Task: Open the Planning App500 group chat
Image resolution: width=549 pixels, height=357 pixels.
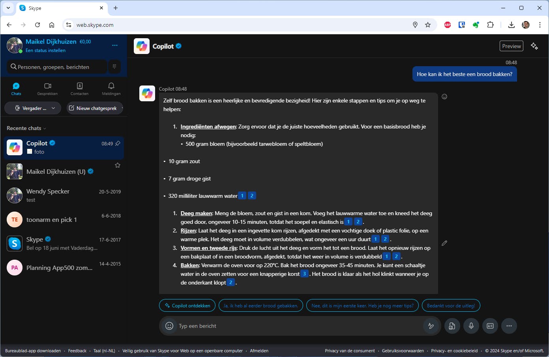Action: 64,268
